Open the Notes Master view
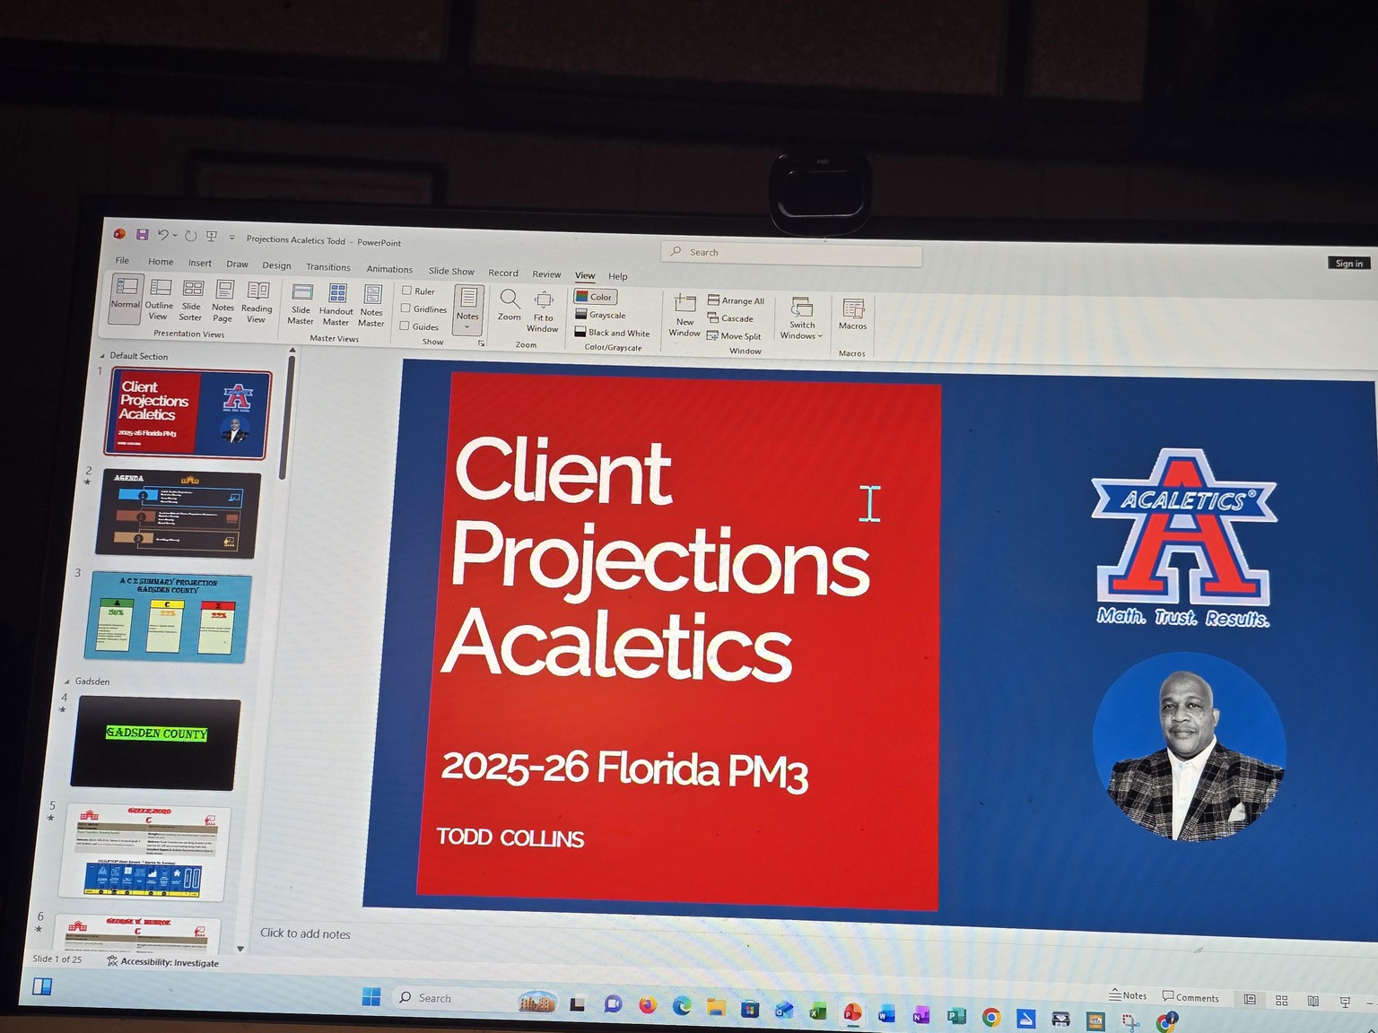The height and width of the screenshot is (1033, 1378). pyautogui.click(x=371, y=306)
